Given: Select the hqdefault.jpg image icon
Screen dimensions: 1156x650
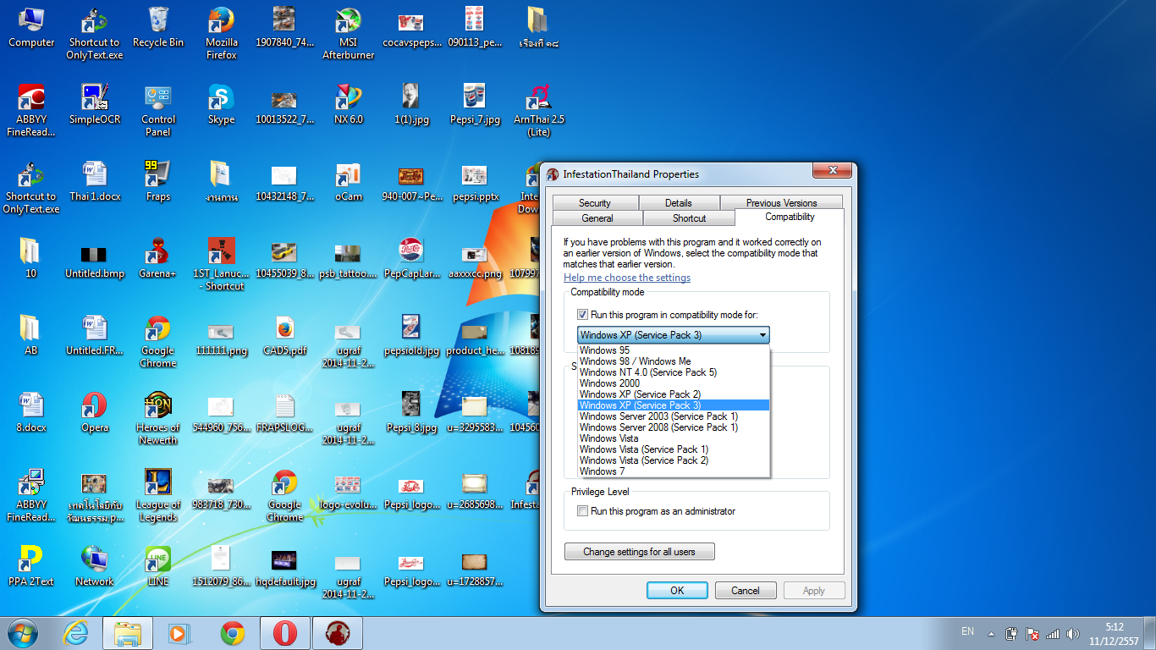Looking at the screenshot, I should coord(285,567).
